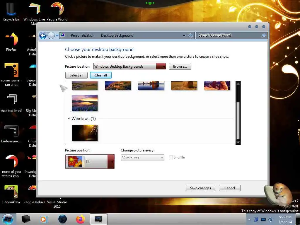
Task: Open the Picture location dropdown
Action: 129,67
